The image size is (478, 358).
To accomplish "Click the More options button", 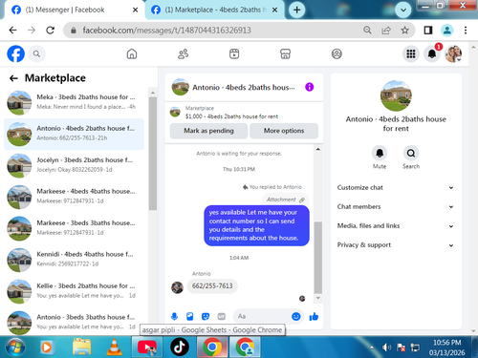I will click(x=284, y=131).
